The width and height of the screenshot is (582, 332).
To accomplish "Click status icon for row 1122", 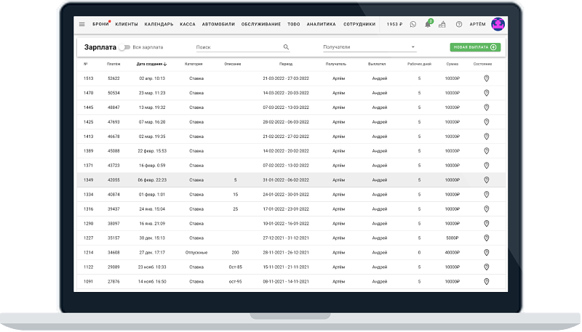I will point(487,267).
